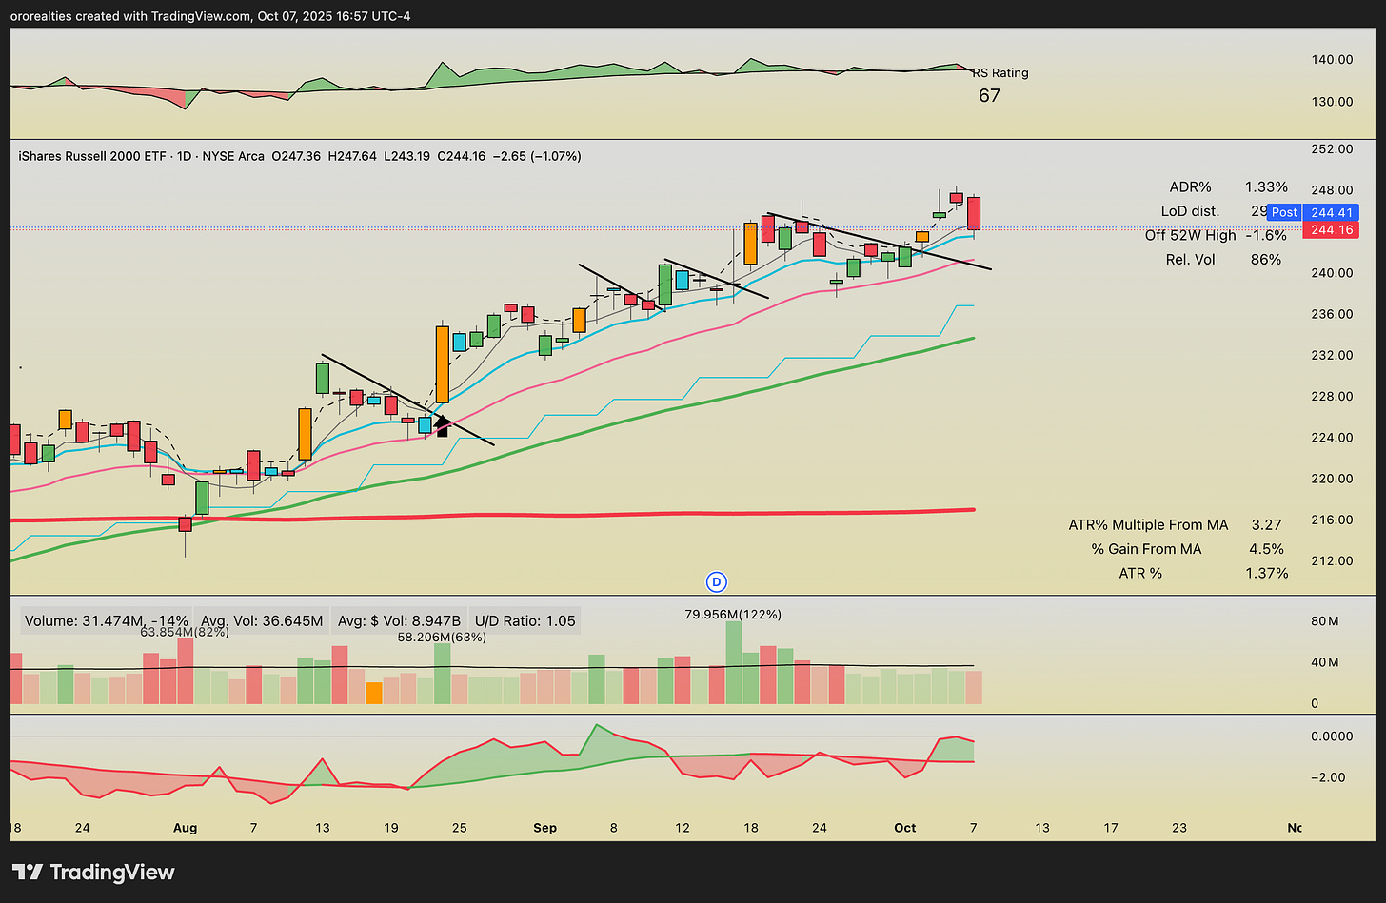Click the 4.5% gain value
The image size is (1386, 903).
click(x=1266, y=549)
